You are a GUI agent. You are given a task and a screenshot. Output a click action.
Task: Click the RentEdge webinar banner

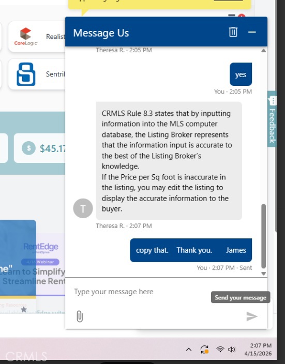[41, 264]
